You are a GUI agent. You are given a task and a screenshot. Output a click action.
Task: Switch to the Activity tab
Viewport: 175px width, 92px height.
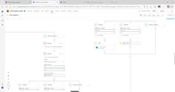point(57,11)
